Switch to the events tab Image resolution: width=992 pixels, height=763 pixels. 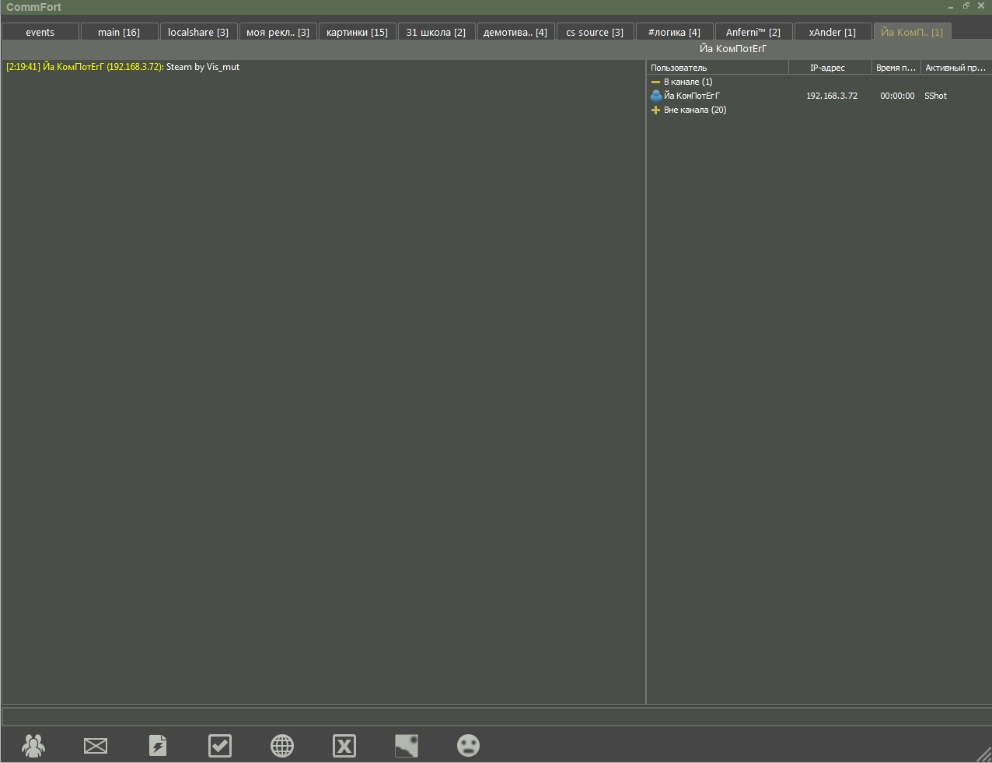40,32
